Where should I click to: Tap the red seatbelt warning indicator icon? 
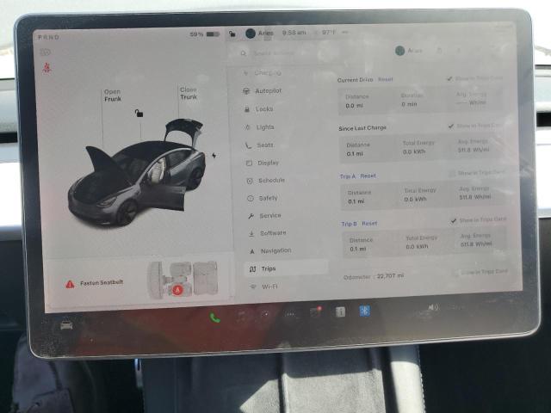click(46, 68)
